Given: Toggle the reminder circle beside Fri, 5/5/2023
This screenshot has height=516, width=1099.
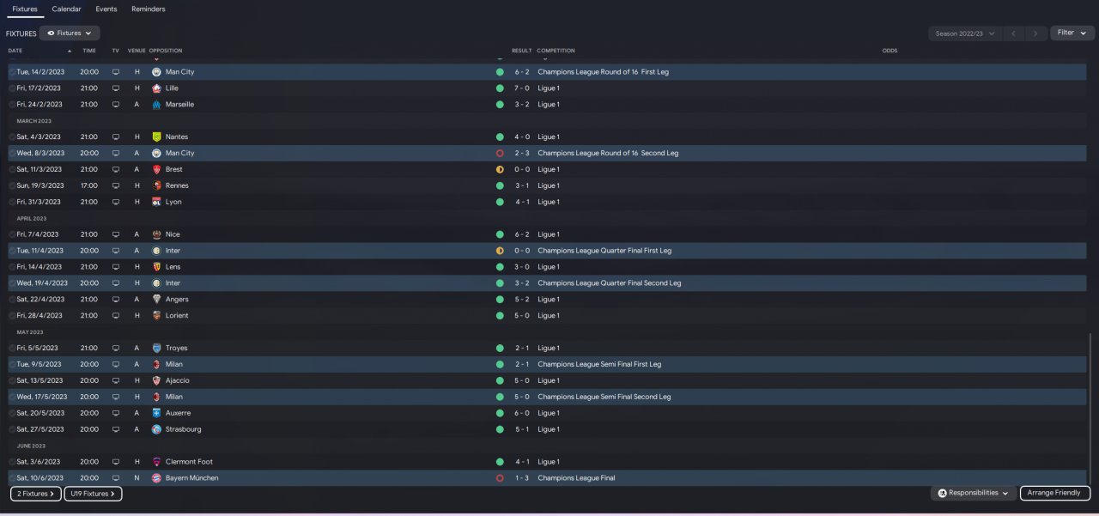Looking at the screenshot, I should 12,349.
